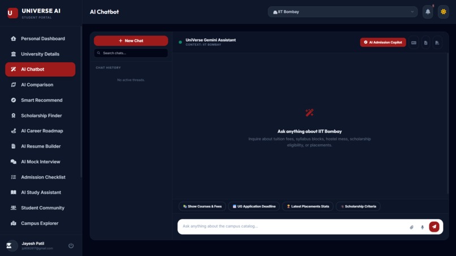Click the CHAT HISTORY heading
456x256 pixels.
coord(108,68)
